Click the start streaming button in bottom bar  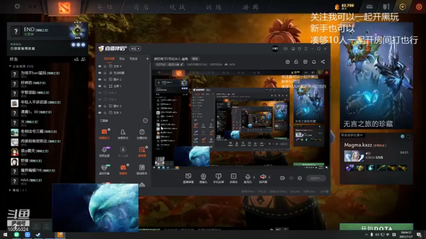click(x=316, y=178)
